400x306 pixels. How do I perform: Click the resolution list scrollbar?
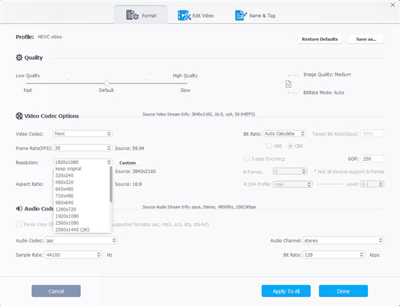point(111,184)
